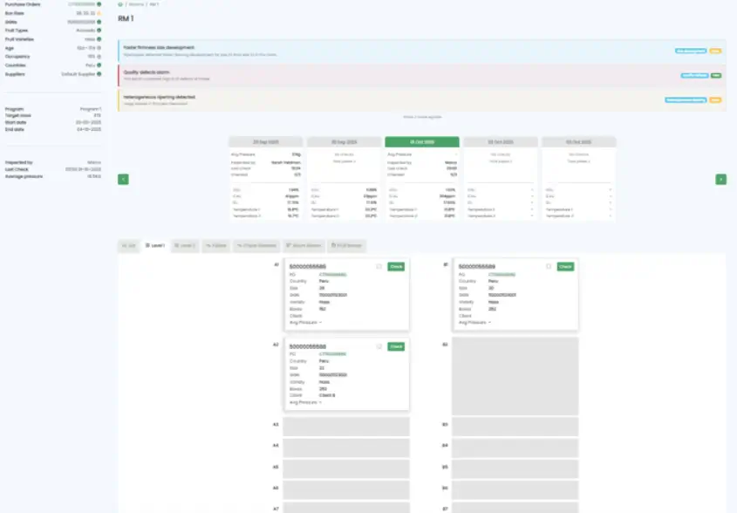Image resolution: width=737 pixels, height=513 pixels.
Task: Click the home icon in the breadcrumb
Action: [x=120, y=4]
